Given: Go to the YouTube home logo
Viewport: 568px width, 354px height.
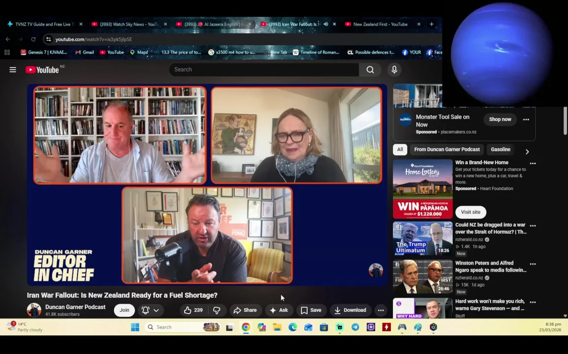Looking at the screenshot, I should 42,70.
